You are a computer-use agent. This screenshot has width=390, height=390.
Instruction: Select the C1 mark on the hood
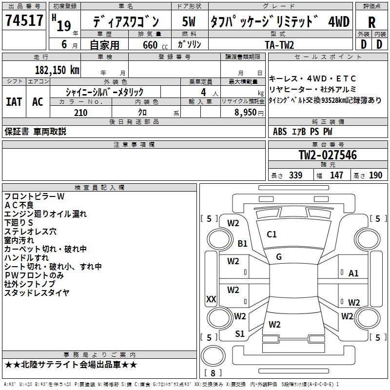(272, 234)
